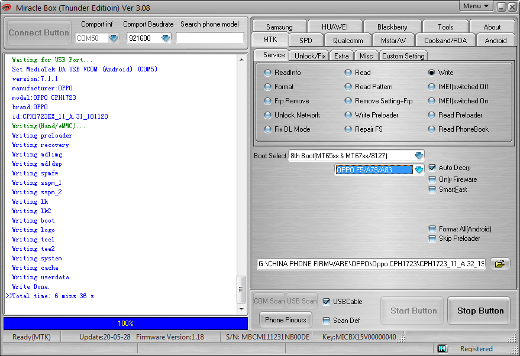Switch to the Qualcomm tab
The width and height of the screenshot is (520, 356).
(348, 40)
